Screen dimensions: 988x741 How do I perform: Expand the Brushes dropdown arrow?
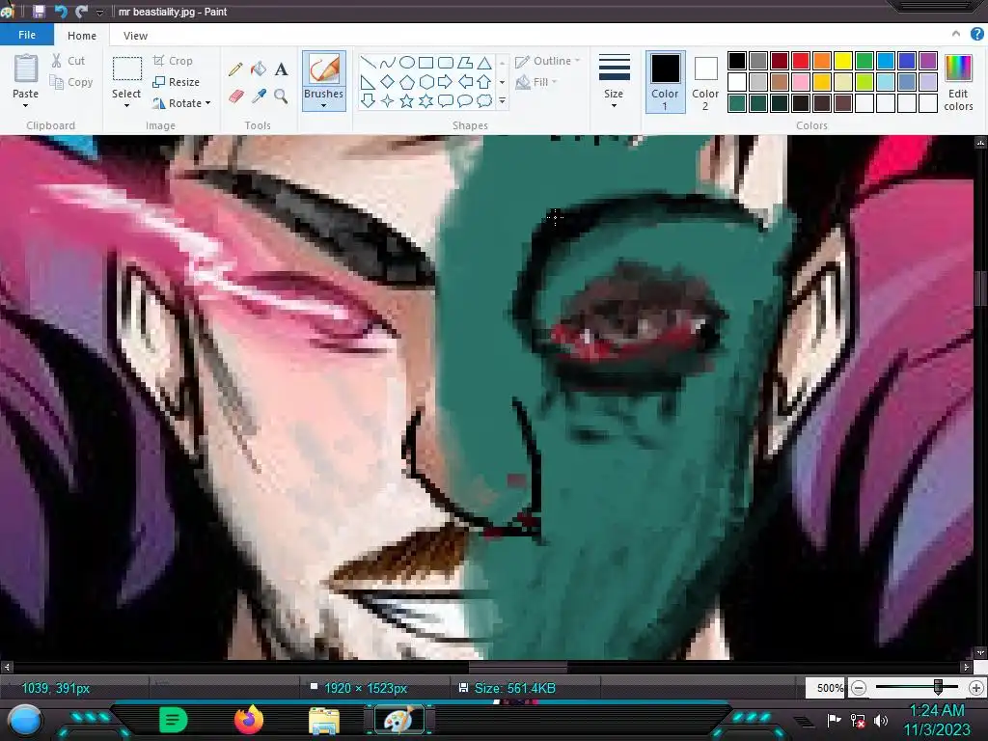pyautogui.click(x=324, y=105)
